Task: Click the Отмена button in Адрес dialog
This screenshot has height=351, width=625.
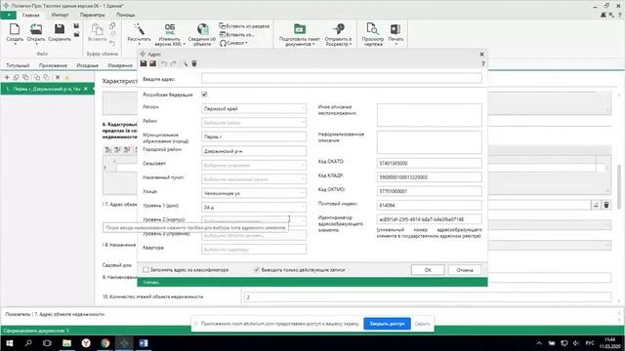Action: pos(465,270)
